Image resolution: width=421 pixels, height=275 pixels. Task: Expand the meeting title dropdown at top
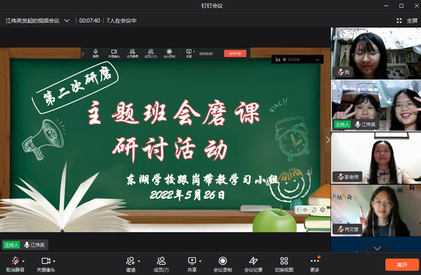66,21
